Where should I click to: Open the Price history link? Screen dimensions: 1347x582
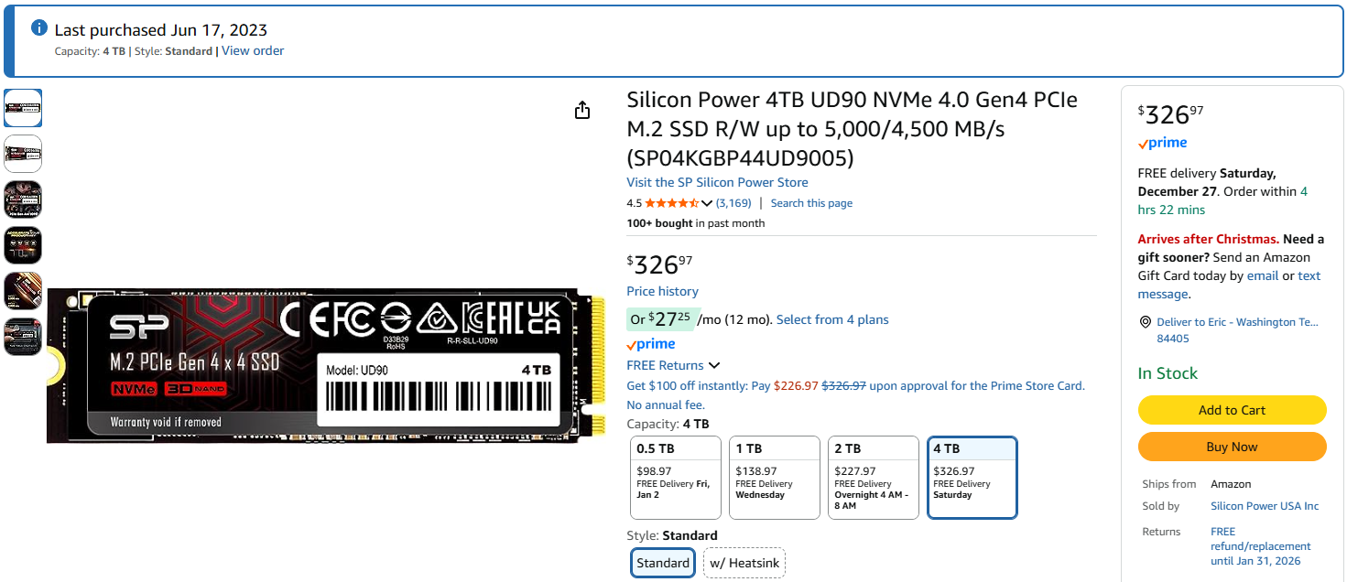click(x=662, y=291)
